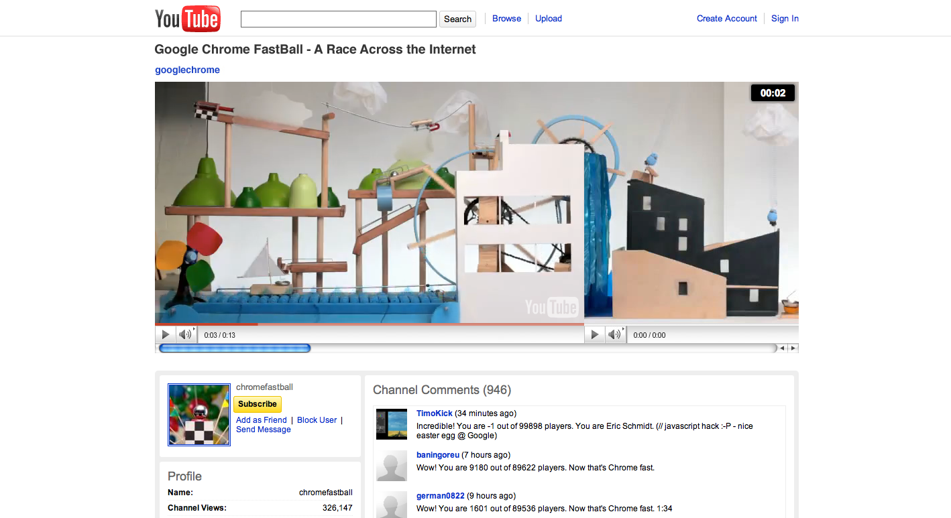Seek on the left video's red progress bar

(370, 324)
